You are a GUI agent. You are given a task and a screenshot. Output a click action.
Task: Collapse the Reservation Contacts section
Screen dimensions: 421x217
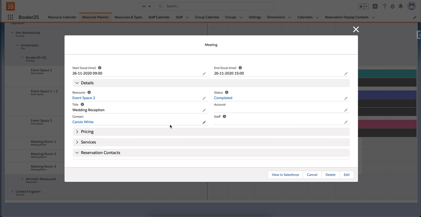click(x=77, y=153)
